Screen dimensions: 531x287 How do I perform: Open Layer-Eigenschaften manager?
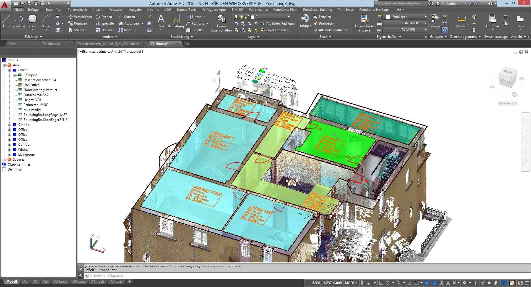[x=222, y=23]
